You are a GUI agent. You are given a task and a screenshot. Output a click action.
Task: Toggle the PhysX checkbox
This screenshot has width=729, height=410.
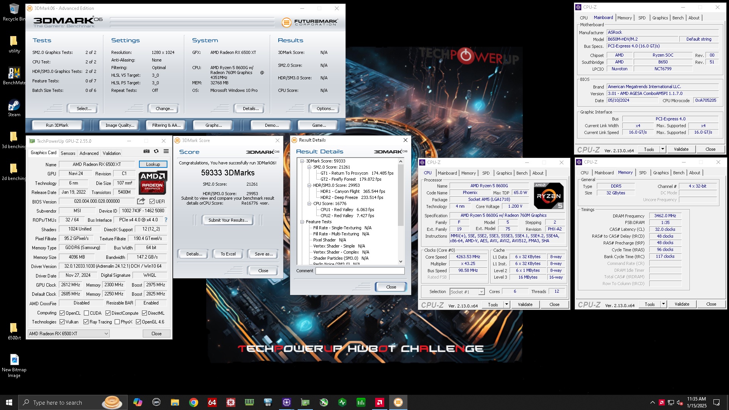coord(117,322)
